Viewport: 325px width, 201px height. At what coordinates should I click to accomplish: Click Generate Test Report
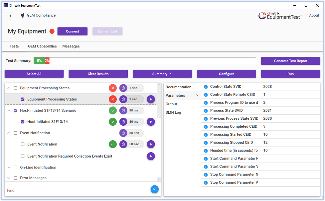click(290, 61)
